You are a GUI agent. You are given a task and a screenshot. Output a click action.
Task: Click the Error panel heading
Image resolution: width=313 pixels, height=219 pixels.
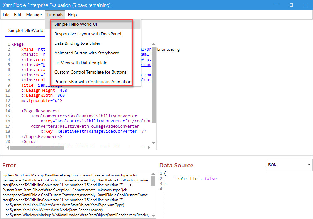coord(9,166)
